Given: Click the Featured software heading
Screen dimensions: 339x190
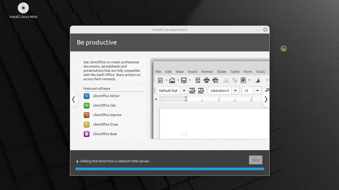Looking at the screenshot, I should (97, 89).
